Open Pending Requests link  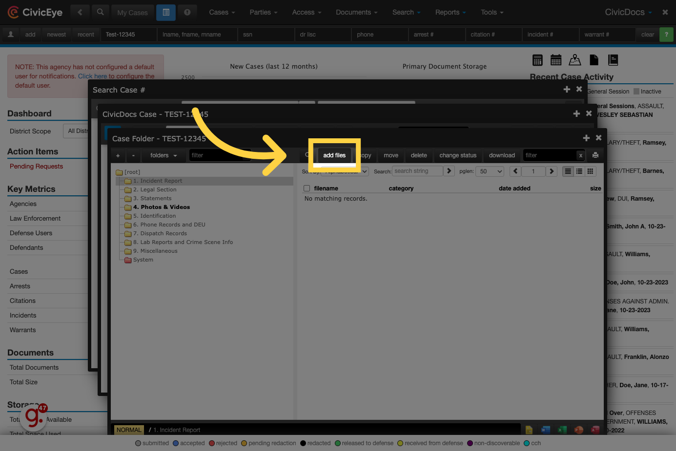coord(36,166)
